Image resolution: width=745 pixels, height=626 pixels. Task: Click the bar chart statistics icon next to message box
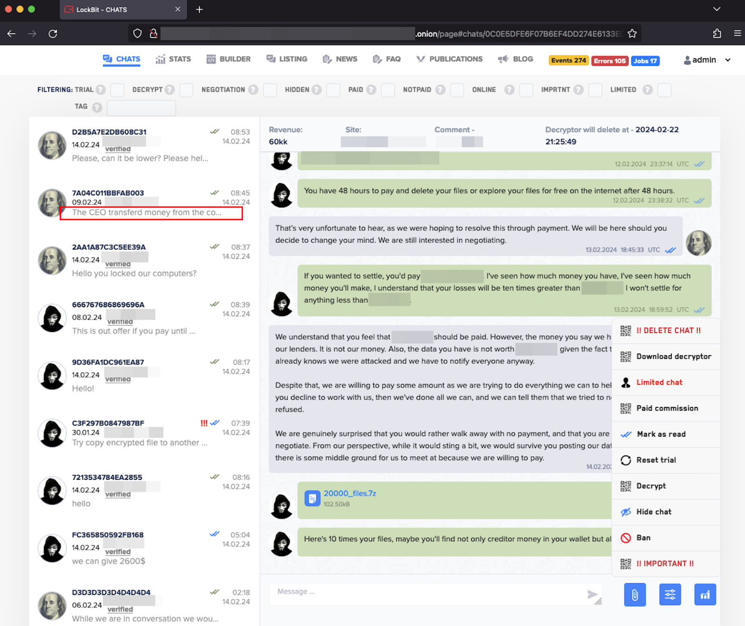[x=705, y=594]
